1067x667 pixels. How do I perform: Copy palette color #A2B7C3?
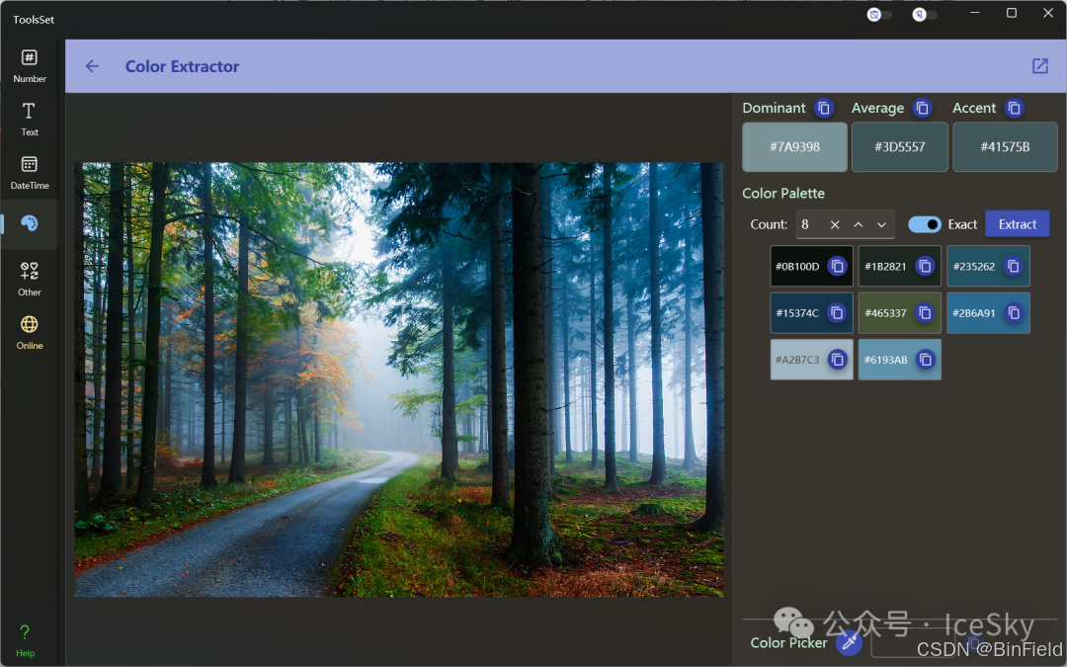(838, 360)
